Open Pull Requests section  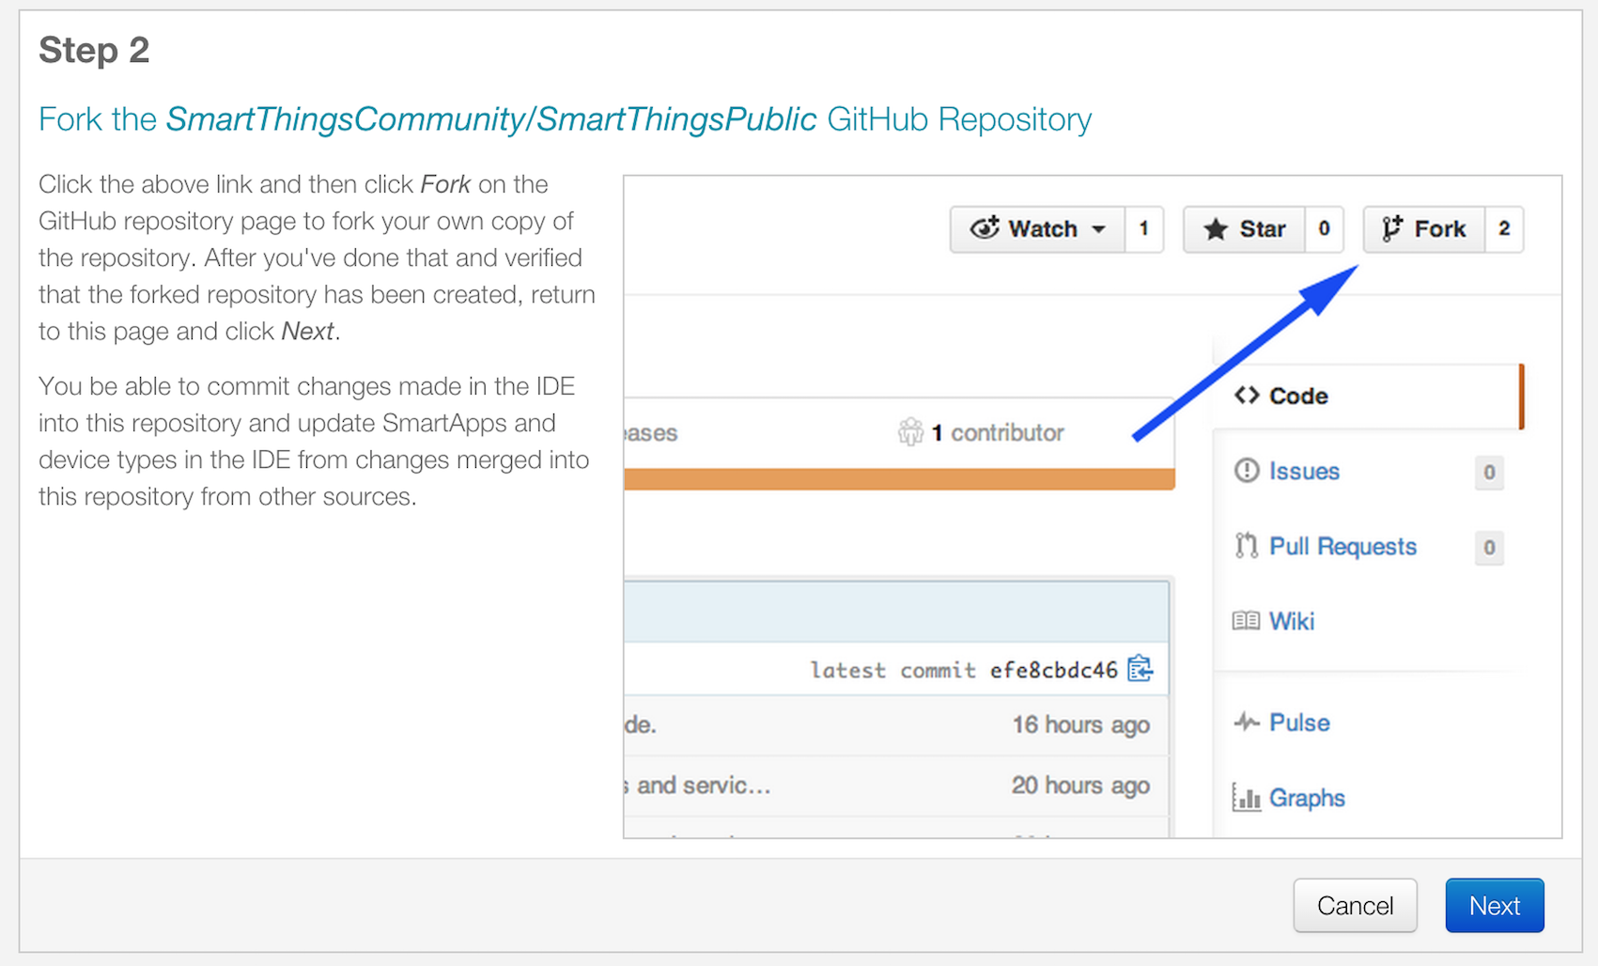[x=1342, y=546]
